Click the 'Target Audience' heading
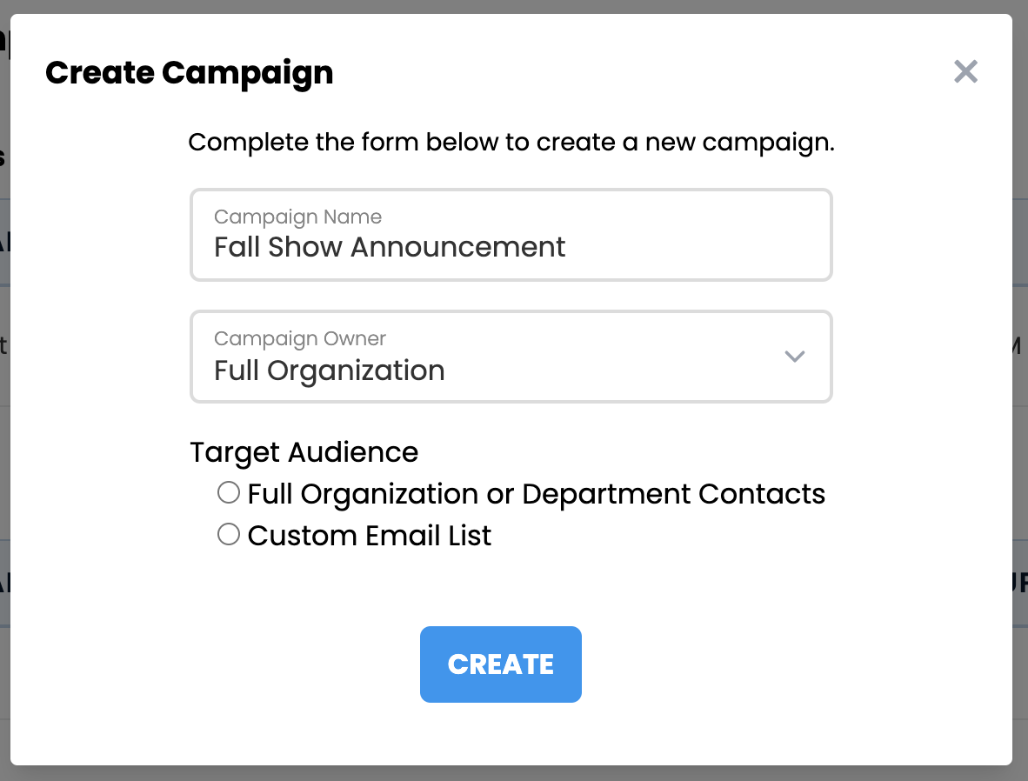This screenshot has width=1028, height=781. pos(304,452)
